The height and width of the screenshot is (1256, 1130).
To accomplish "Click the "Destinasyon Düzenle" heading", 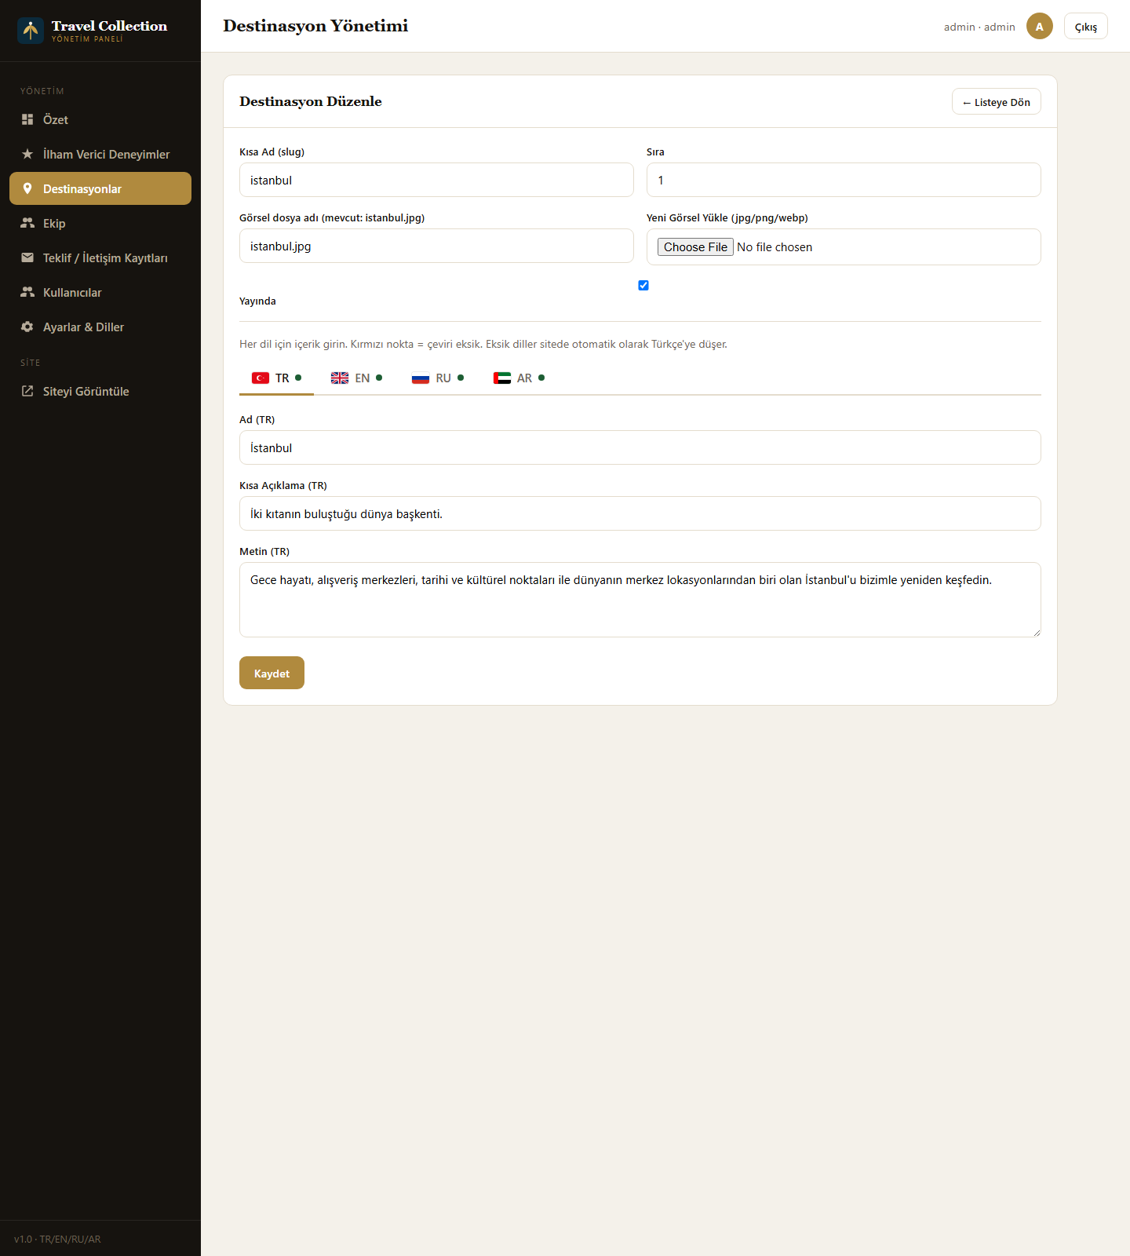I will click(311, 101).
